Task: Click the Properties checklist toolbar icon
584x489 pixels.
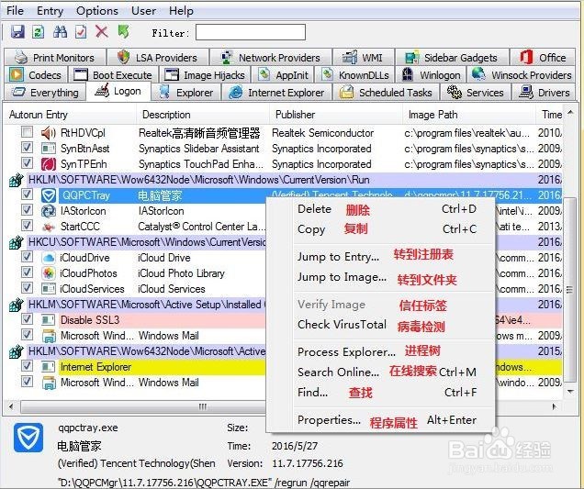Action: click(81, 32)
